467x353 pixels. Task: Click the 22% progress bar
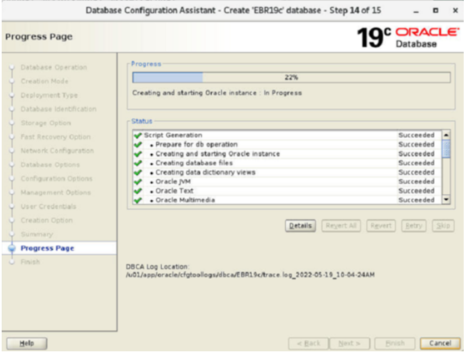pyautogui.click(x=291, y=78)
